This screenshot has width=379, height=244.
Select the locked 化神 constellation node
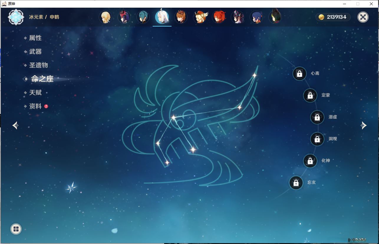pyautogui.click(x=310, y=161)
